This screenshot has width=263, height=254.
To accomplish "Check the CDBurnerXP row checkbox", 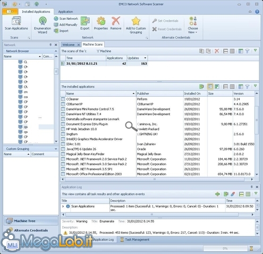I will [63, 104].
